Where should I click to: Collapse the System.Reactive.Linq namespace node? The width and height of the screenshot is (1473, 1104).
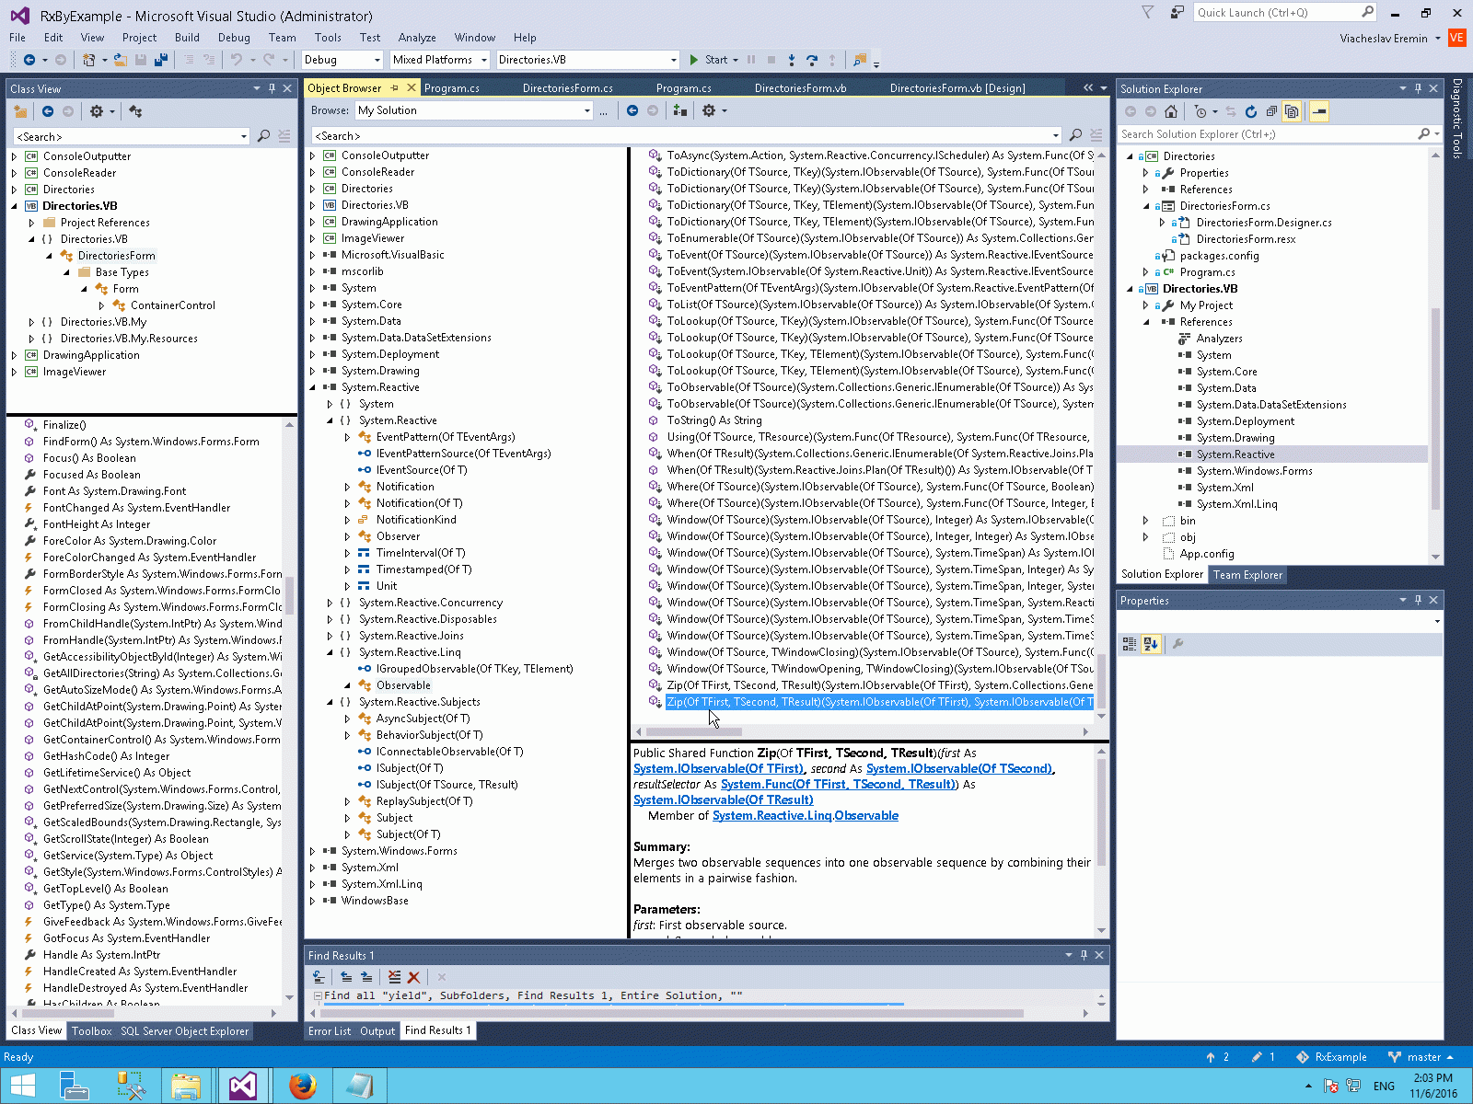331,652
